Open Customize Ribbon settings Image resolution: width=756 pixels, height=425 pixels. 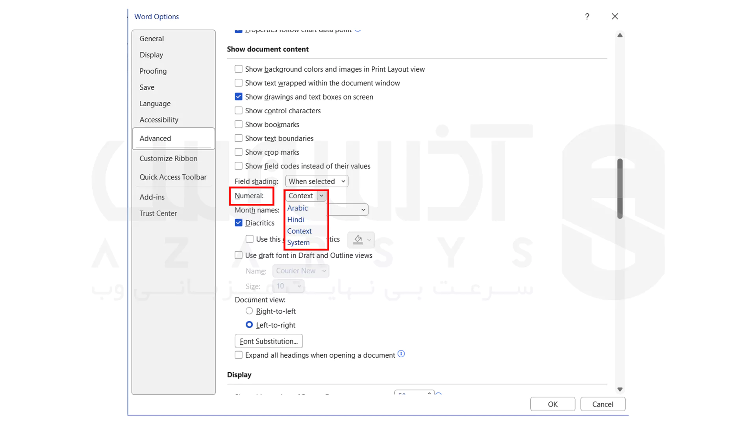click(x=174, y=158)
